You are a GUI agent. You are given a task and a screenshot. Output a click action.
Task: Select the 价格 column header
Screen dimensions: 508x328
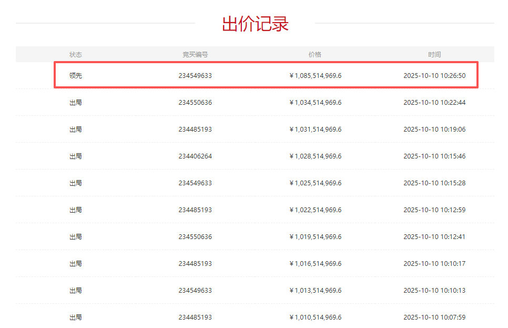tap(314, 55)
